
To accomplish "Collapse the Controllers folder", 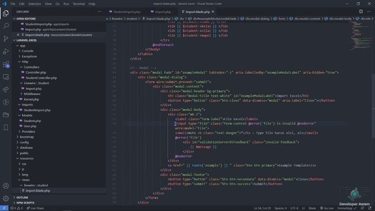I will coord(59,67).
